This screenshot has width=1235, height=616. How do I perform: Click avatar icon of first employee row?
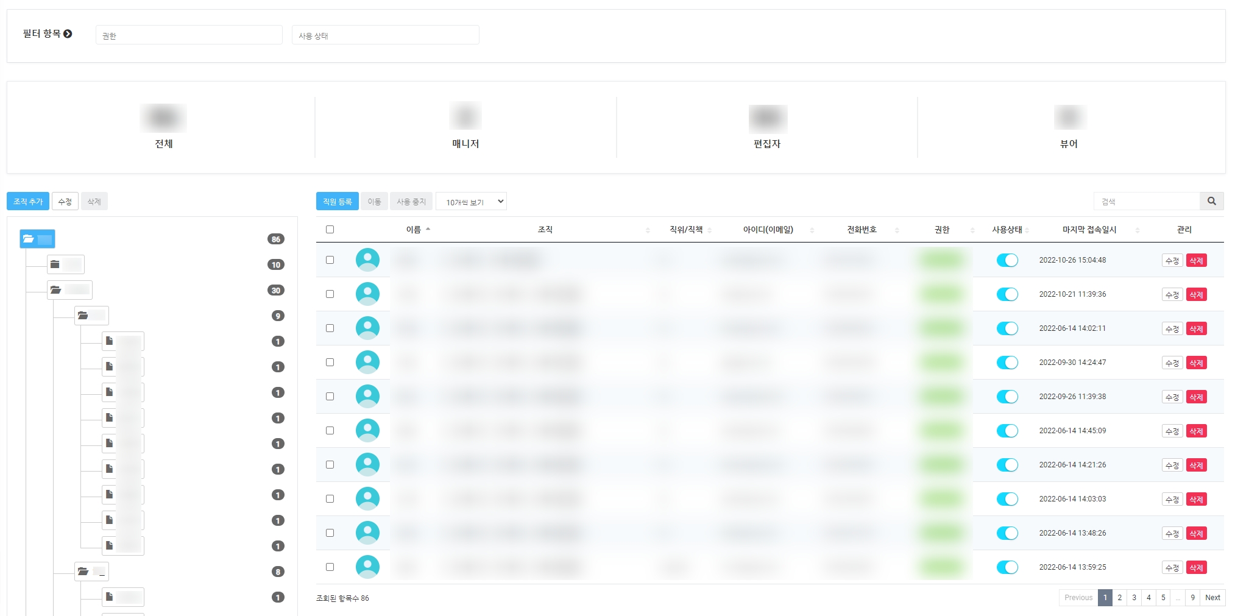coord(367,260)
